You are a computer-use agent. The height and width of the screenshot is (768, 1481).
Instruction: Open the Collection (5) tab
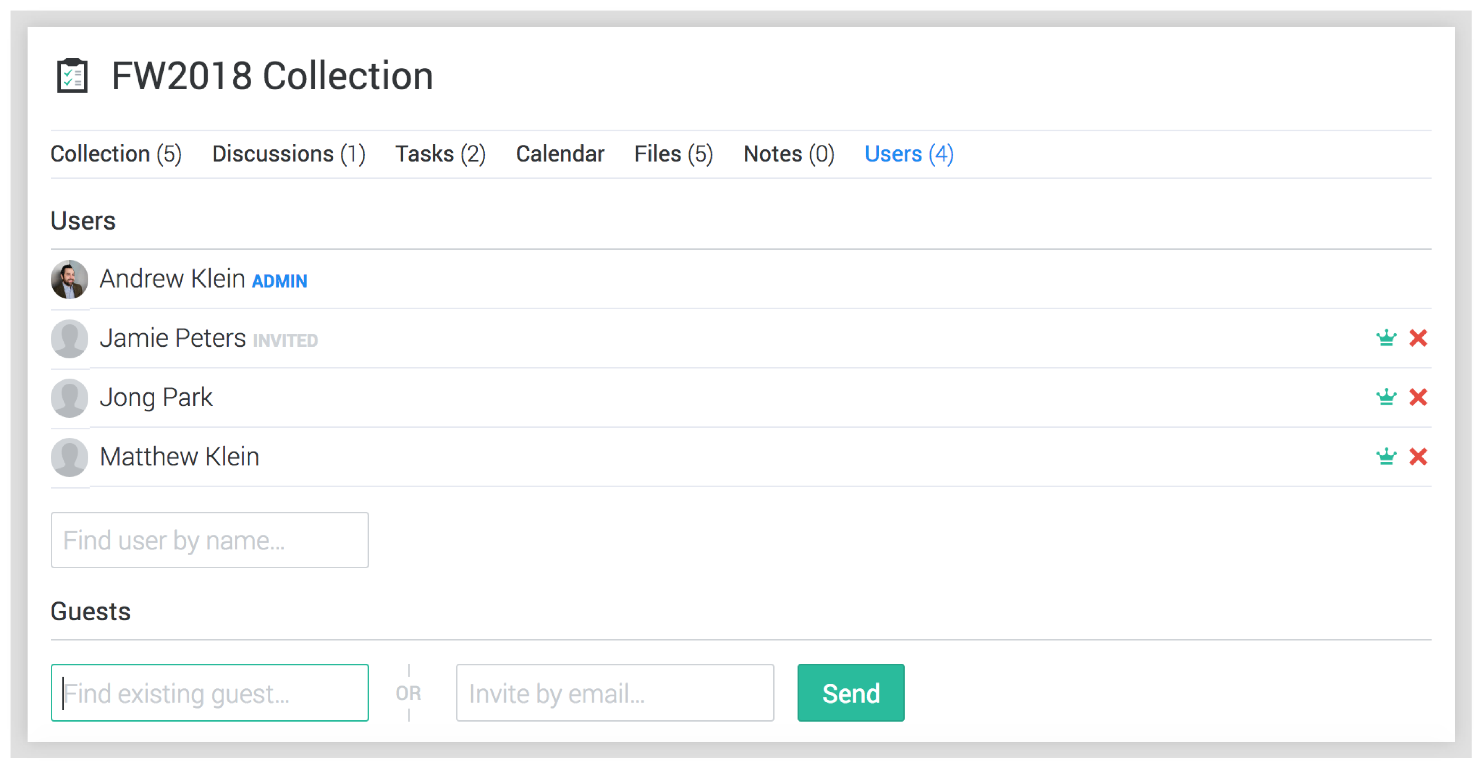tap(116, 154)
